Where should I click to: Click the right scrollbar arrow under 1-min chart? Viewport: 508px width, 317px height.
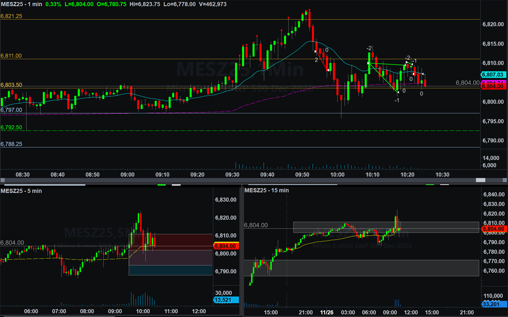point(505,180)
